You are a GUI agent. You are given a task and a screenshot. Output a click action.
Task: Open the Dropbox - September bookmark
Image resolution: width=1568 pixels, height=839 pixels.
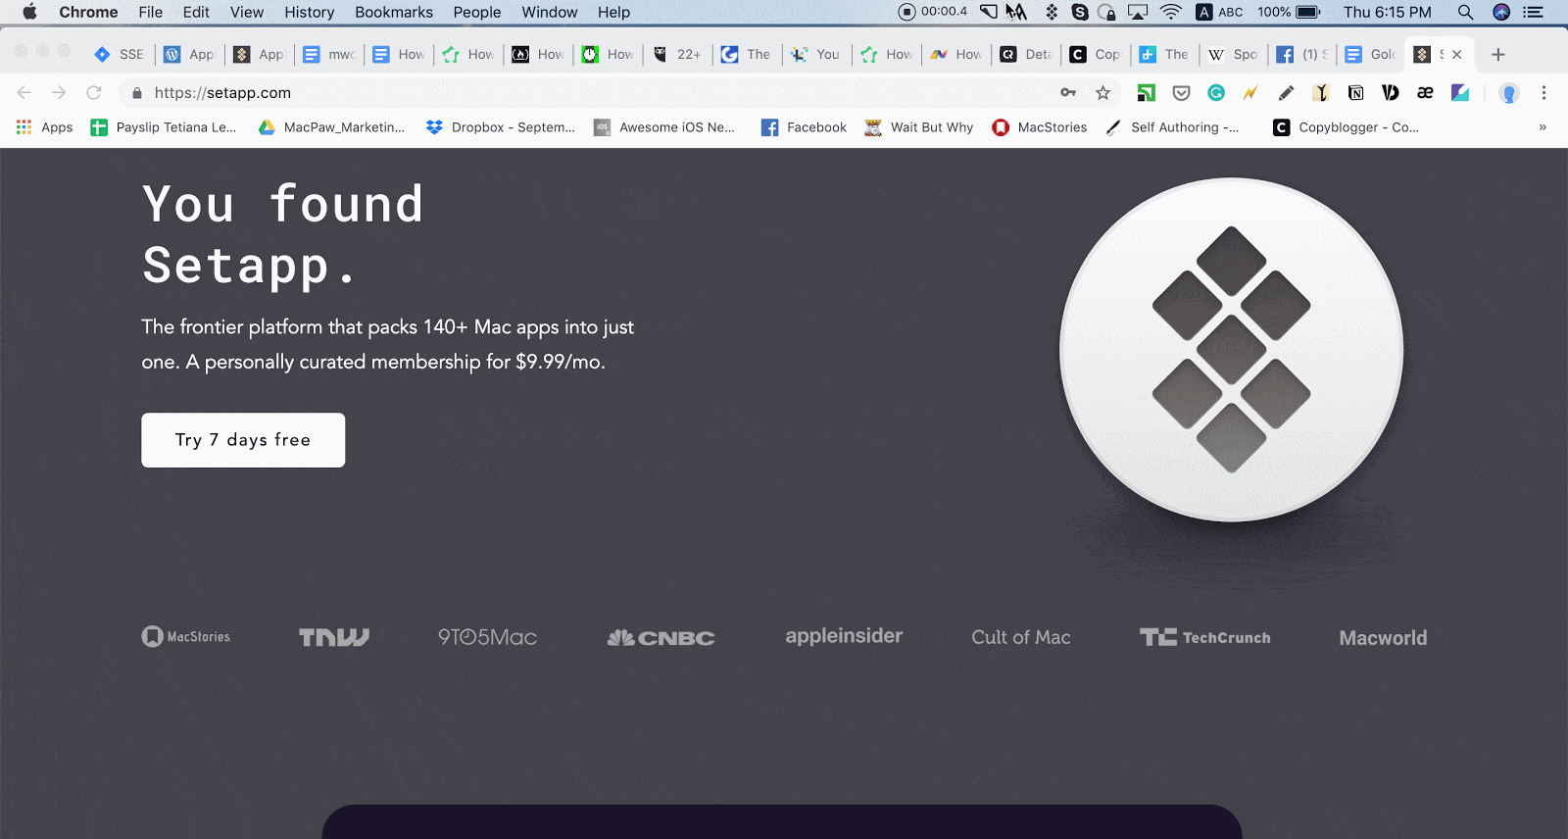(x=501, y=127)
